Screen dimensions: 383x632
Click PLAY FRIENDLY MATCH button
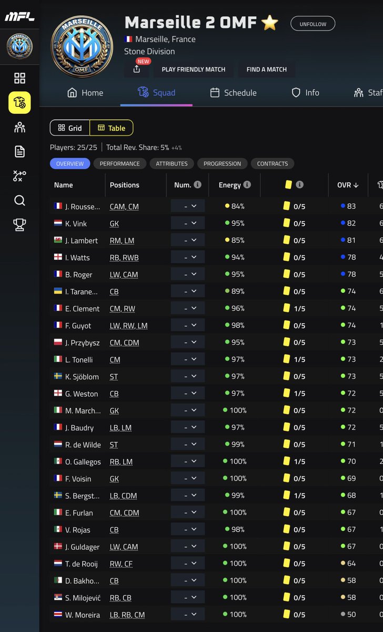pos(193,69)
